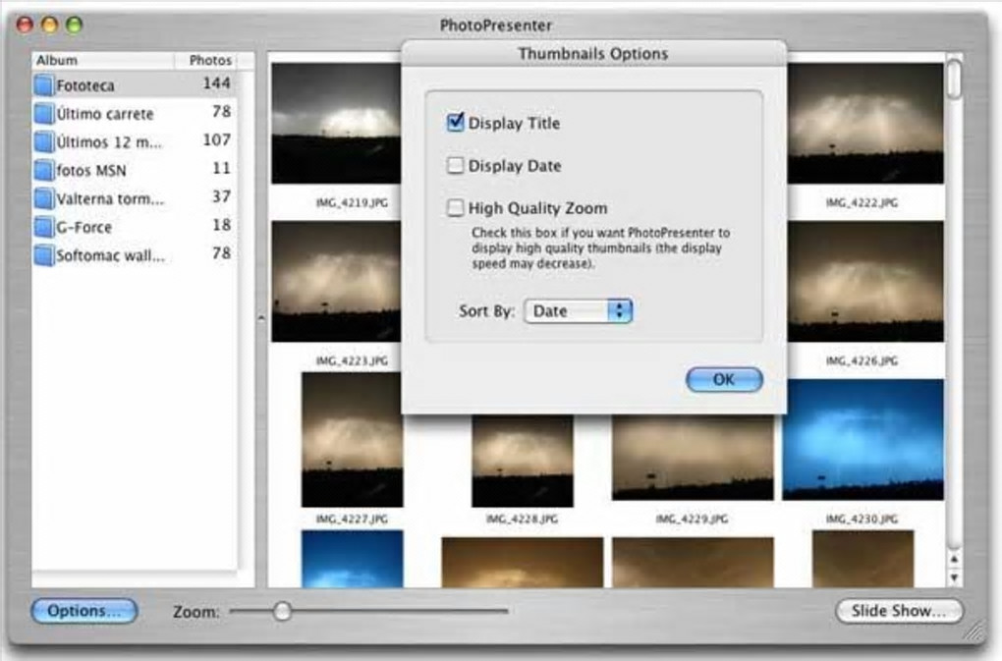The height and width of the screenshot is (661, 1002).
Task: Click the Valterna torm... folder icon
Action: coord(43,198)
